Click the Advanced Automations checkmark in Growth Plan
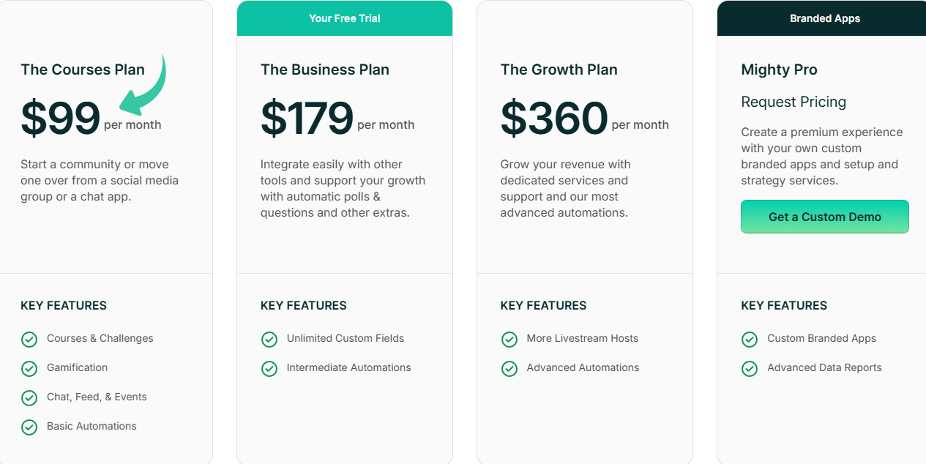 [509, 368]
